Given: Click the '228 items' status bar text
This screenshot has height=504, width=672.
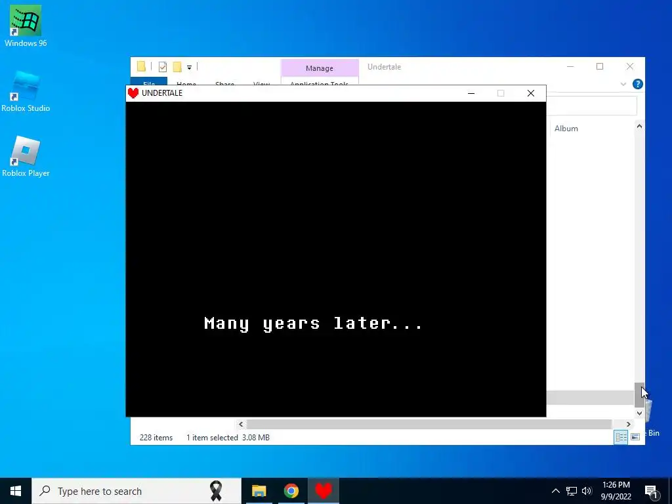Looking at the screenshot, I should [x=156, y=438].
